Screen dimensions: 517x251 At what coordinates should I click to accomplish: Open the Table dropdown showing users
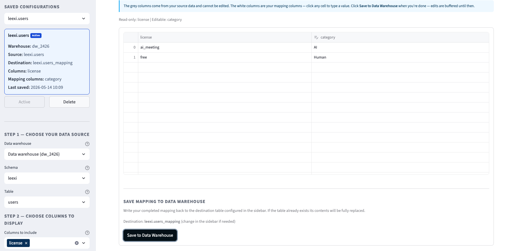pyautogui.click(x=47, y=202)
